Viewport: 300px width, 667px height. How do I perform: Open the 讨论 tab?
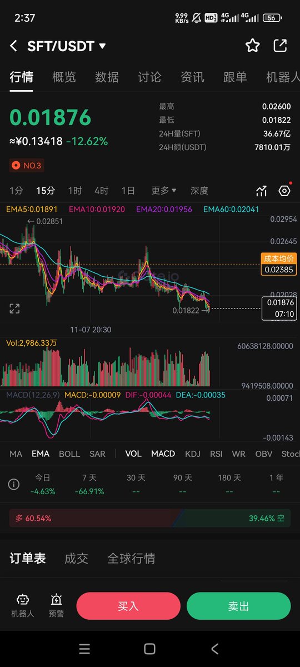pos(149,77)
